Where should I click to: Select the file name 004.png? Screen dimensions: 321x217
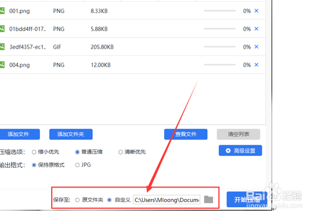(x=20, y=65)
